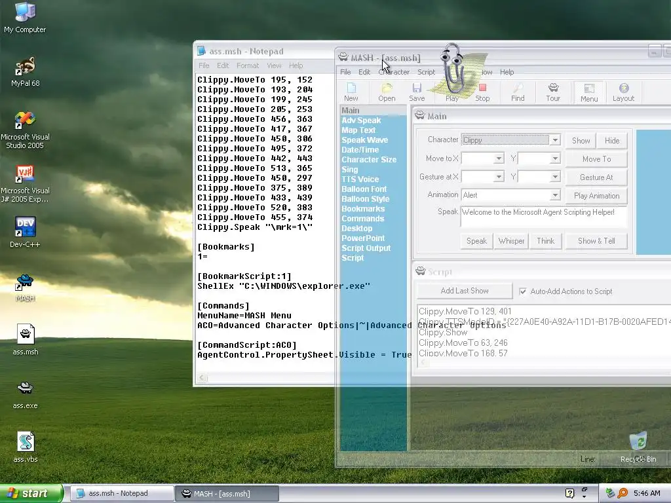Image resolution: width=671 pixels, height=503 pixels.
Task: Open the Animation dropdown showing Alert
Action: tap(555, 195)
